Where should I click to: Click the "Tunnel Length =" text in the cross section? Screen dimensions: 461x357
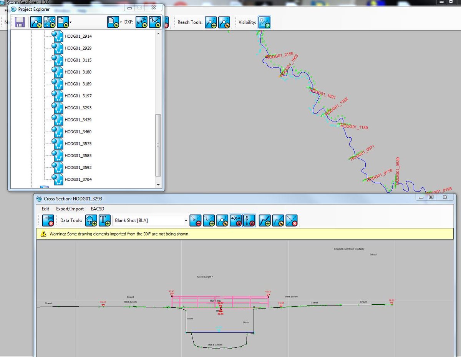click(x=204, y=277)
